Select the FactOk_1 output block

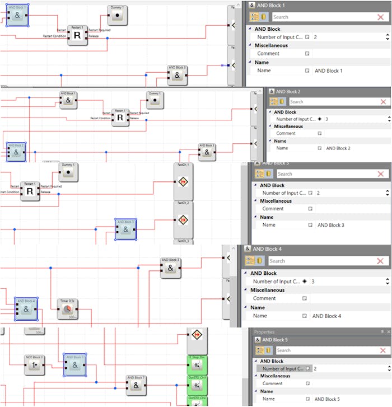(x=183, y=182)
